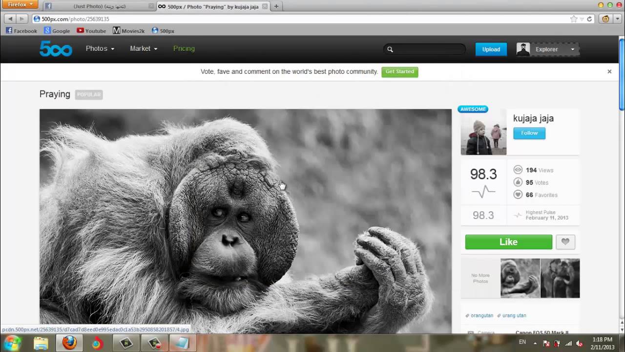This screenshot has width=625, height=352.
Task: Click the '194 Views' text
Action: coord(540,170)
